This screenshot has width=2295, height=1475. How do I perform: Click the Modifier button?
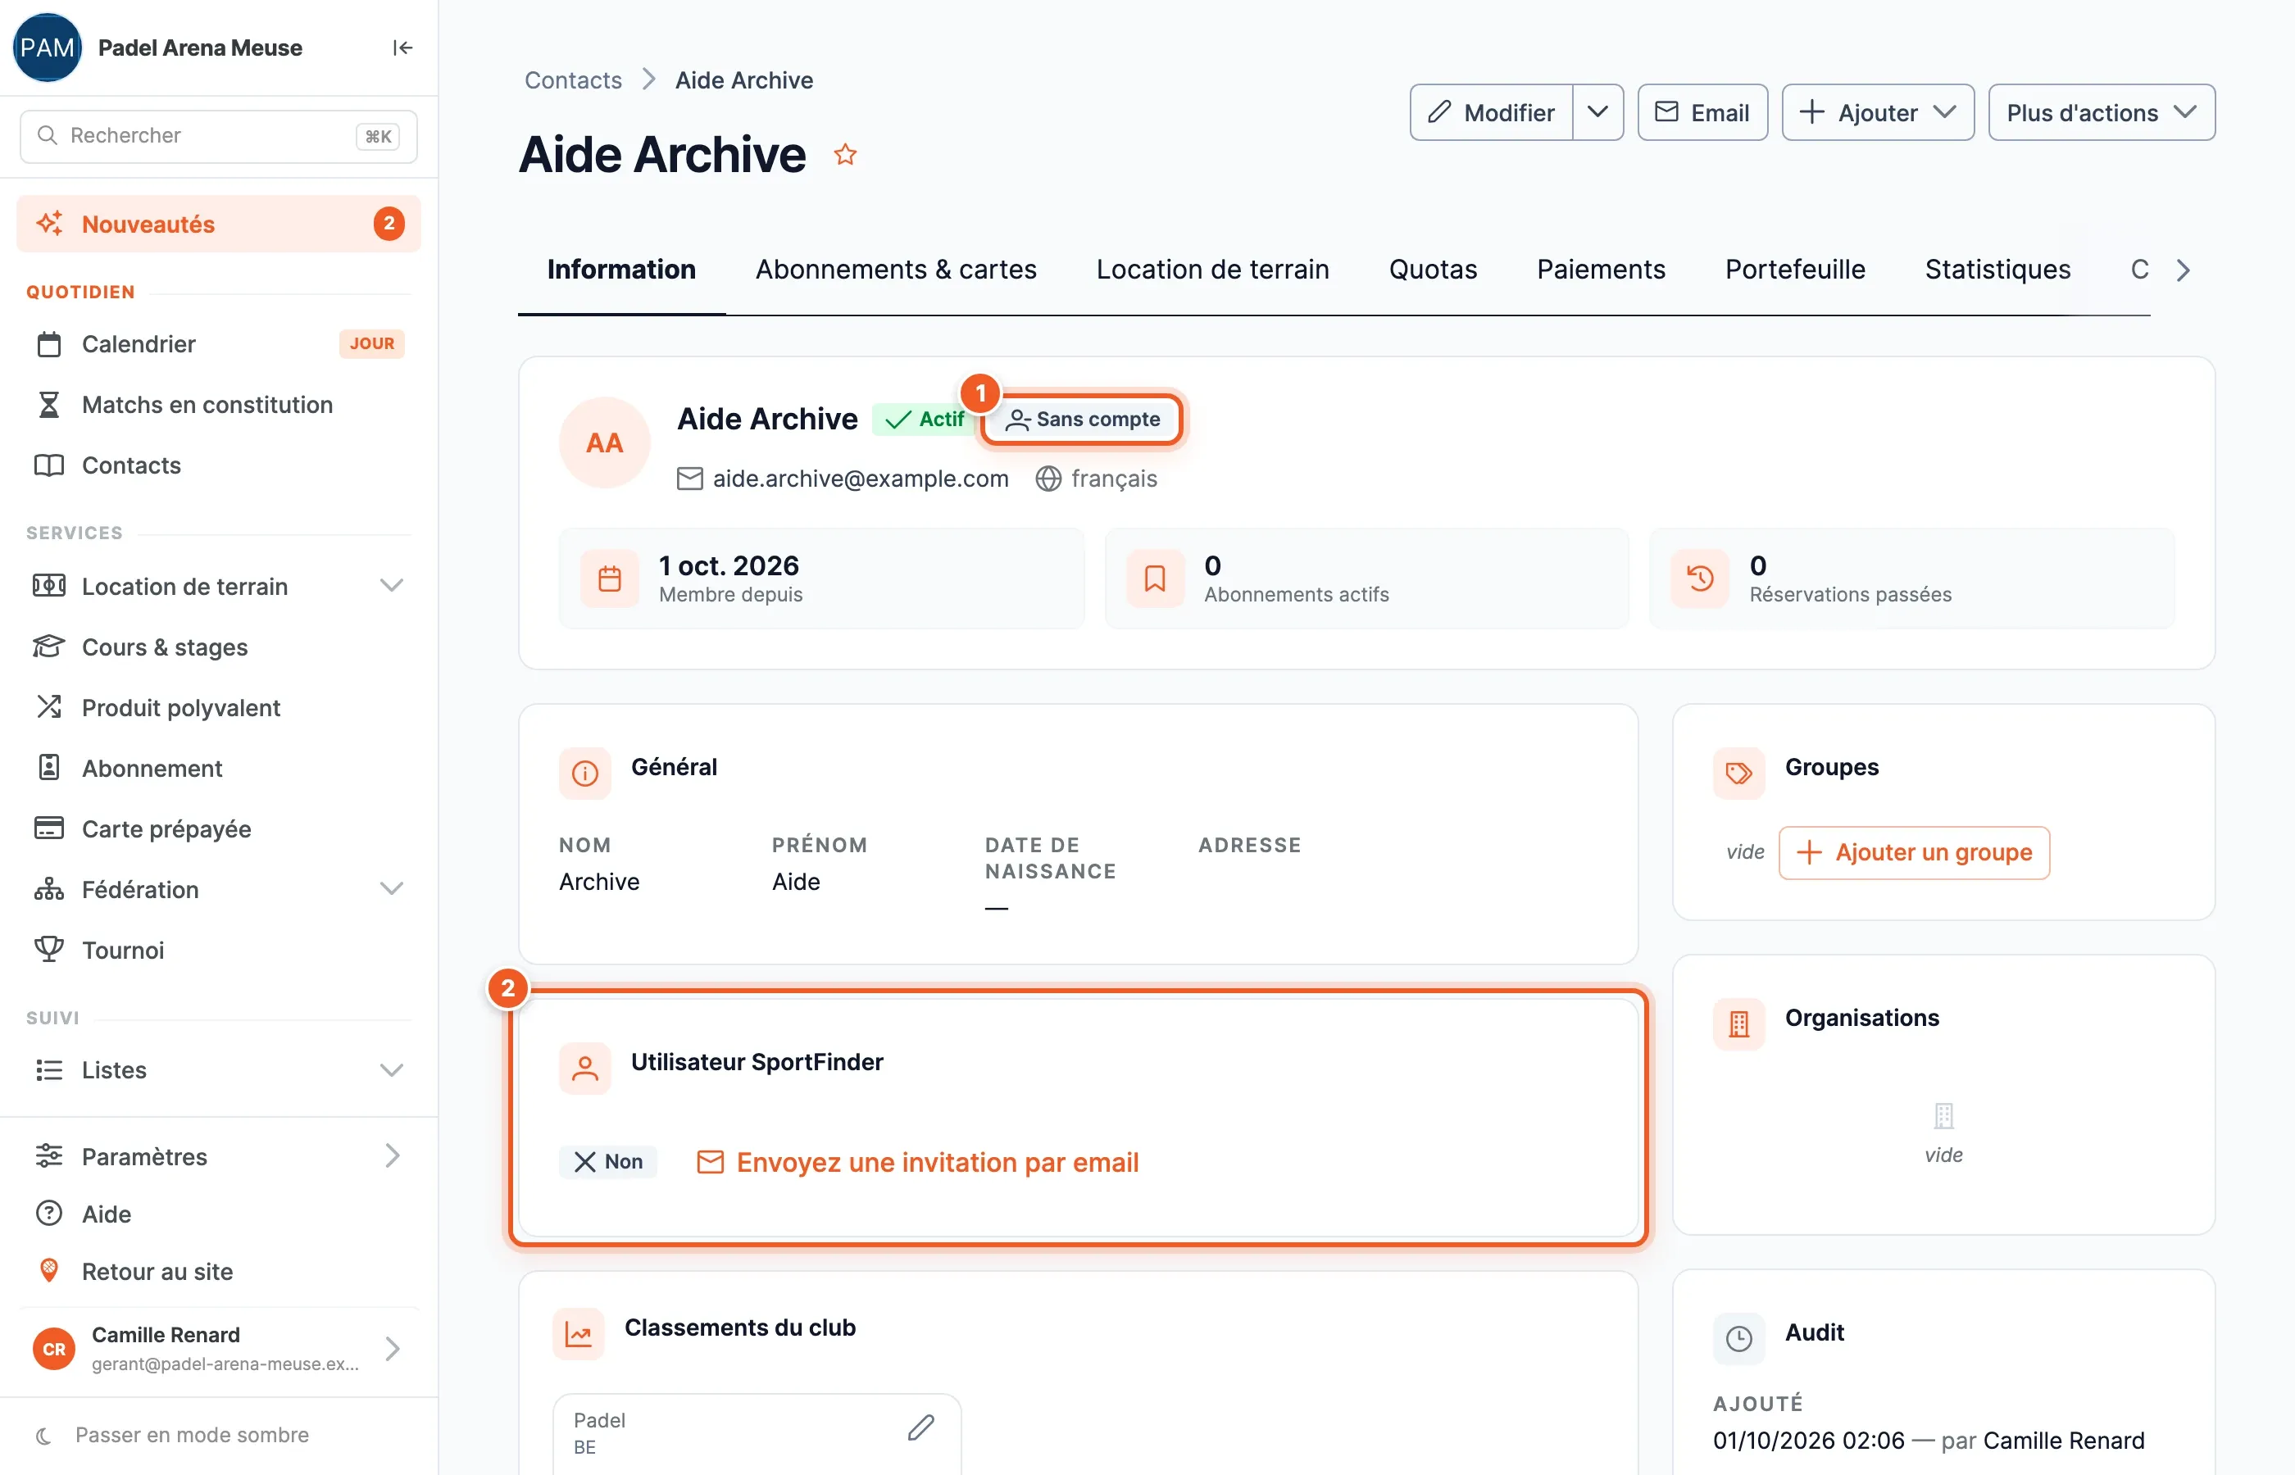[1492, 112]
